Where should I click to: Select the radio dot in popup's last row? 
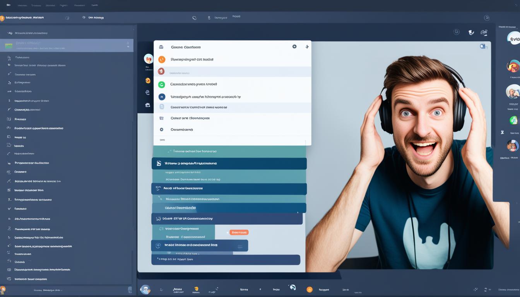pos(162,130)
